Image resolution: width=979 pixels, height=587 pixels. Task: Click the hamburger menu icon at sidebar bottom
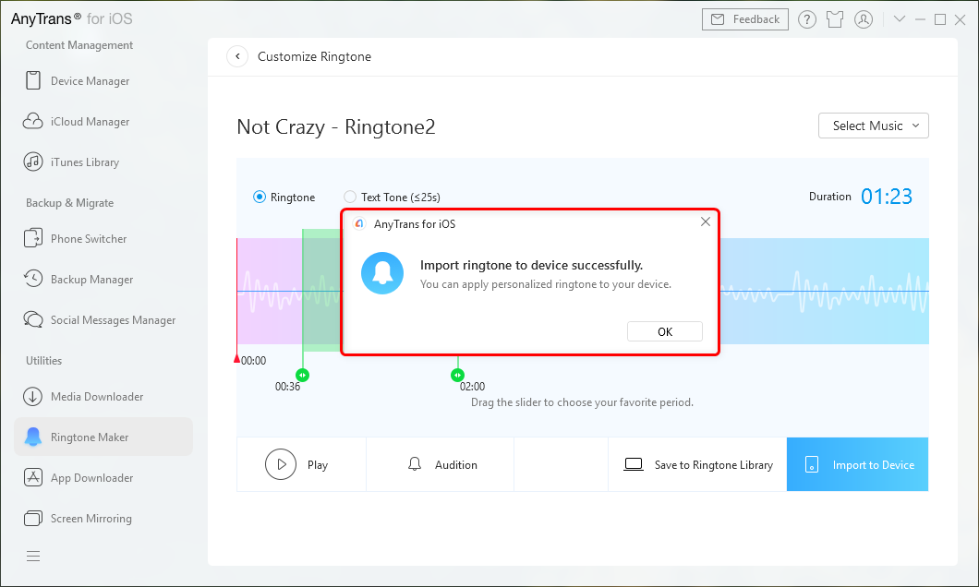pos(33,556)
